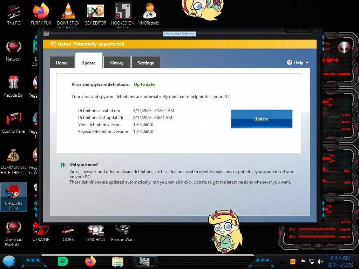Open green notes app in taskbar

click(63, 261)
